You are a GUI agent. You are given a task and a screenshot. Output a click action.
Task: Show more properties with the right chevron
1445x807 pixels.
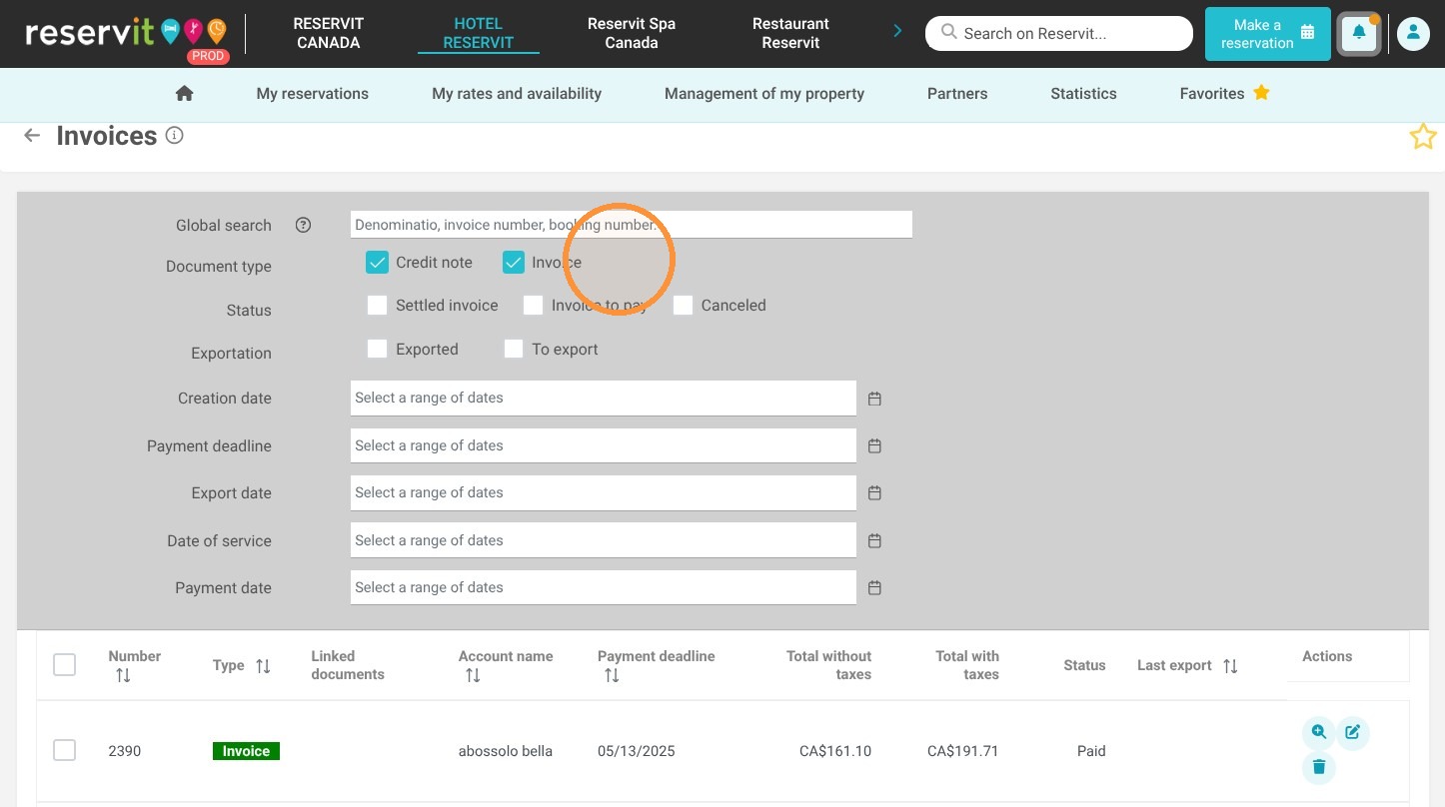(x=897, y=31)
